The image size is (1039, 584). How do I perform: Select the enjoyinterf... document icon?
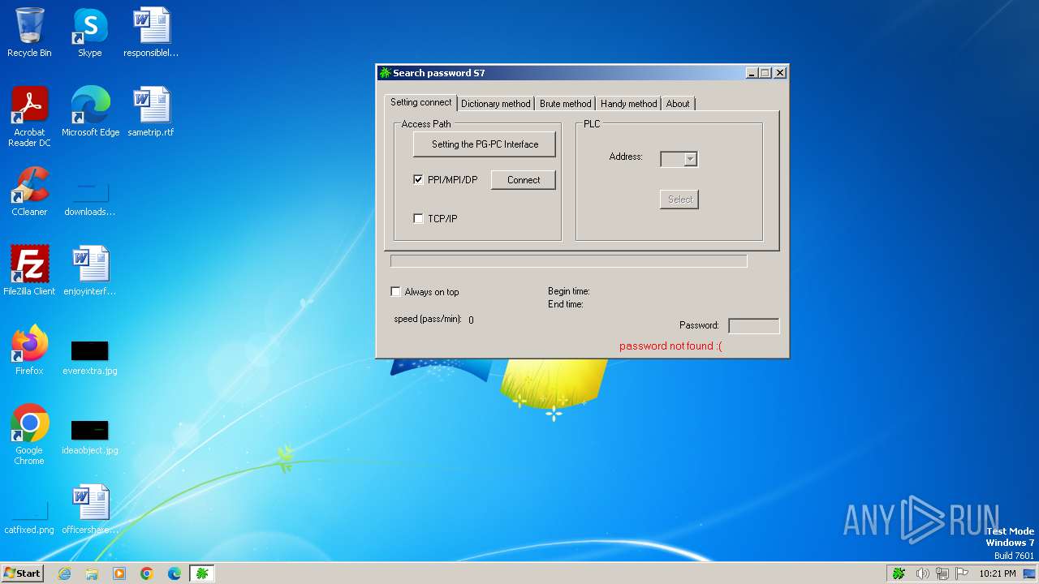pos(90,270)
